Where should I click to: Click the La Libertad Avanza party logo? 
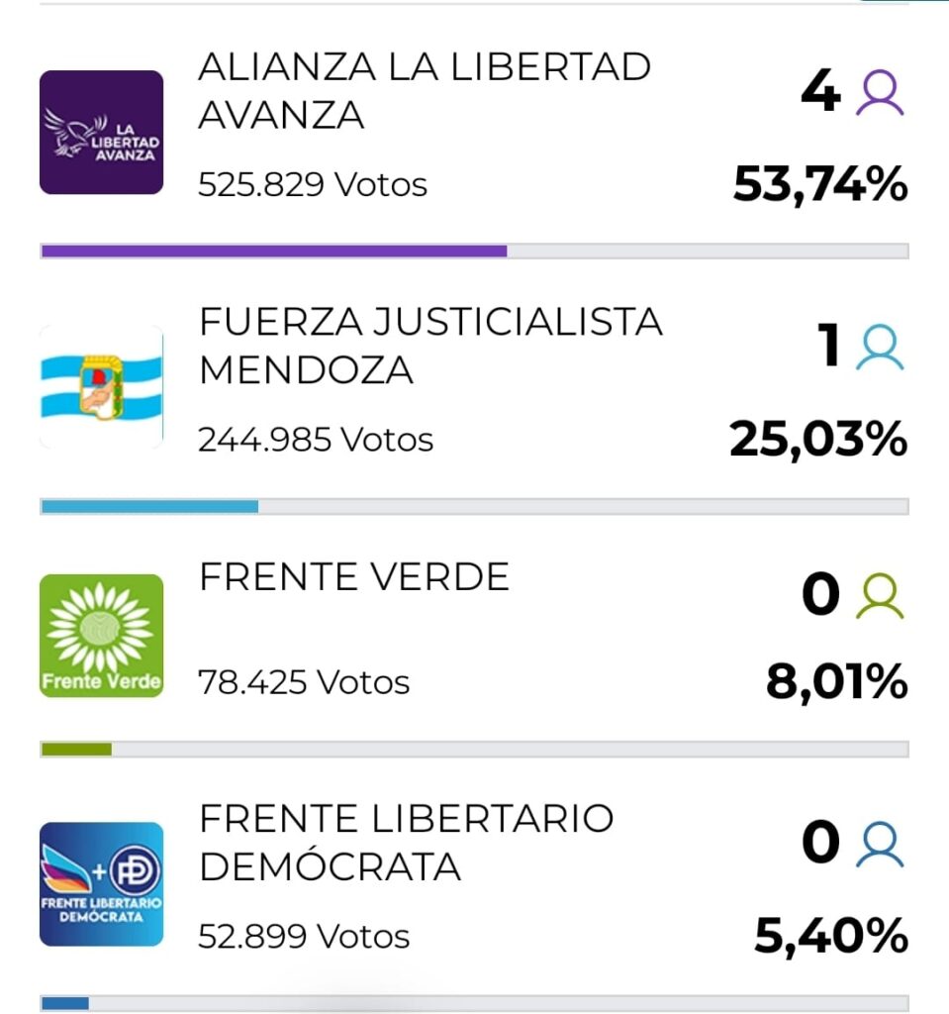(x=101, y=132)
